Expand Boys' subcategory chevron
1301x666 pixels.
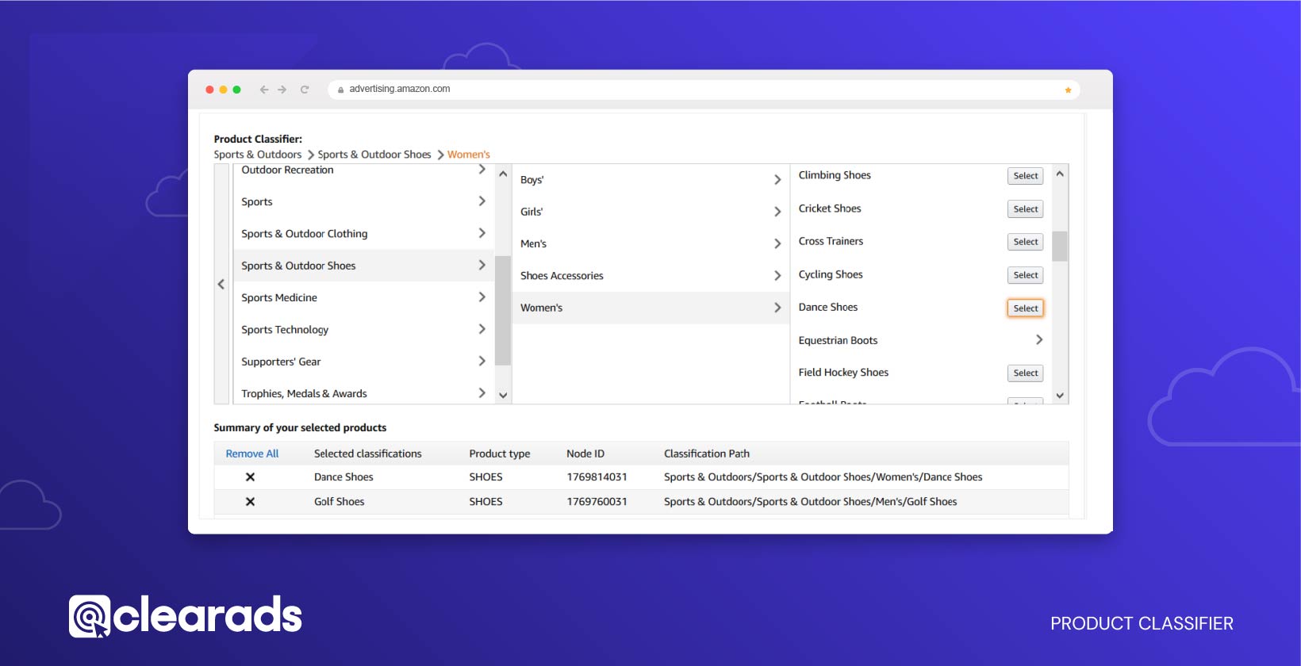[777, 180]
